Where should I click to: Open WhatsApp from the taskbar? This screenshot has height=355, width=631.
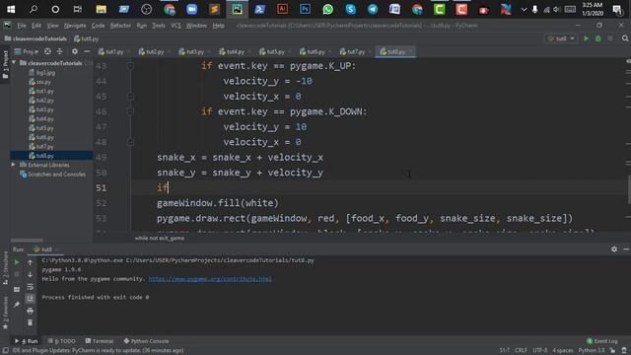(327, 9)
